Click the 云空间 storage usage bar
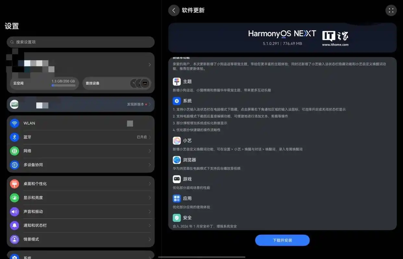403x259 pixels. [63, 85]
